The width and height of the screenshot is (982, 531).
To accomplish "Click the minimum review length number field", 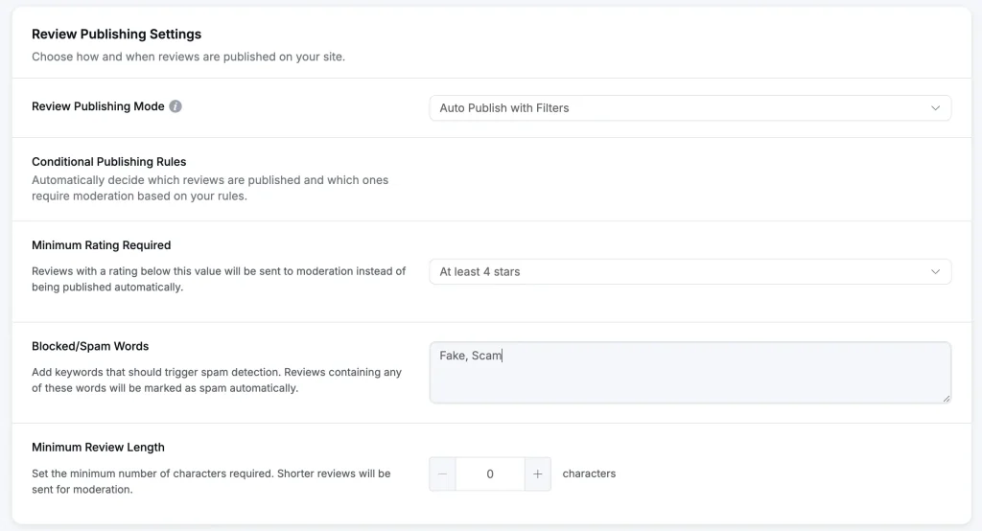I will [x=490, y=474].
